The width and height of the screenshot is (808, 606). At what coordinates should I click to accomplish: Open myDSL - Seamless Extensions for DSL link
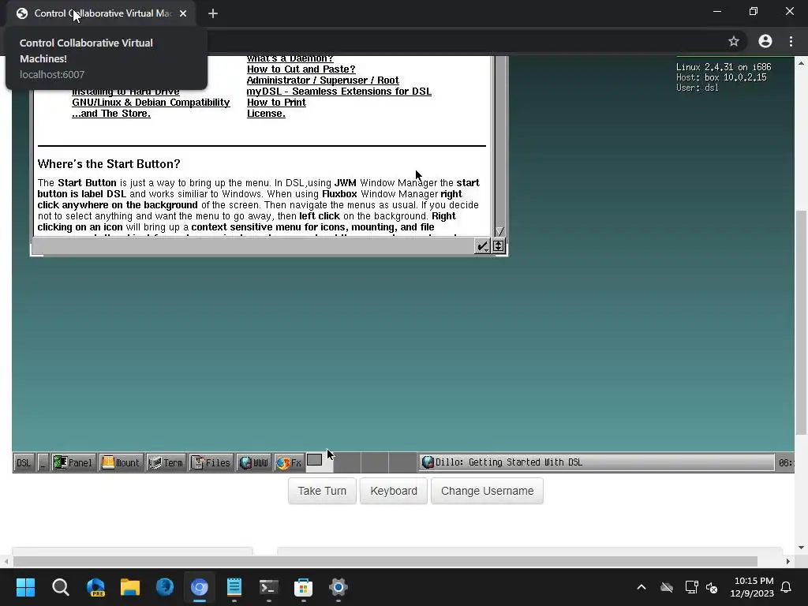tap(339, 92)
